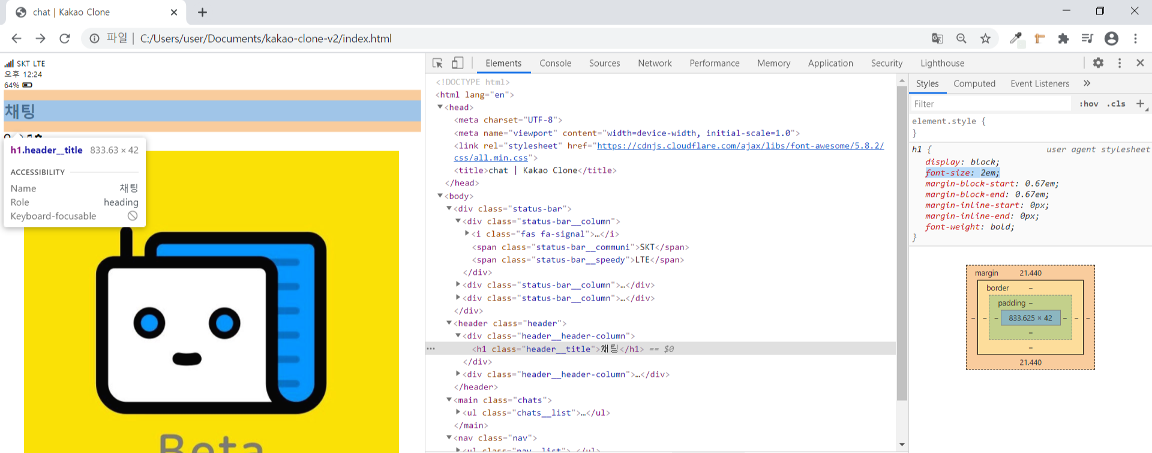Click the browser address bar URL
The height and width of the screenshot is (453, 1152).
(266, 38)
